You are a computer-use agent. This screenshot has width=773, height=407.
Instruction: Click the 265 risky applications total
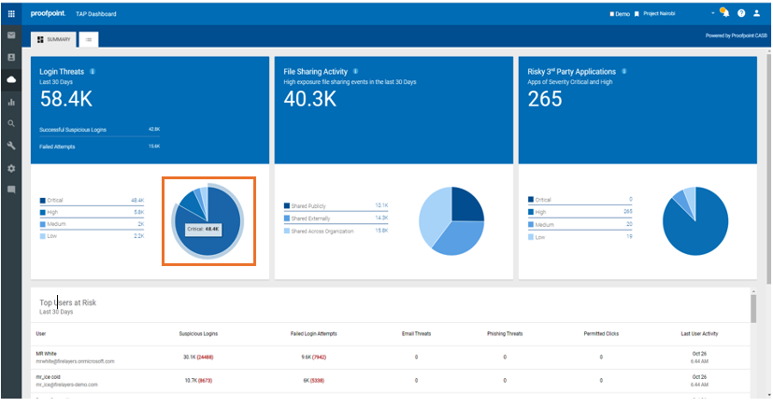[545, 99]
